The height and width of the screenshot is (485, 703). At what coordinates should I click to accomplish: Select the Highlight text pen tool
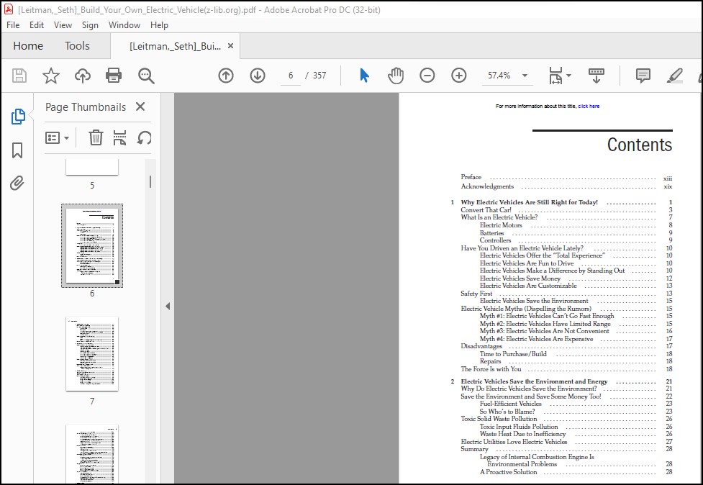674,76
